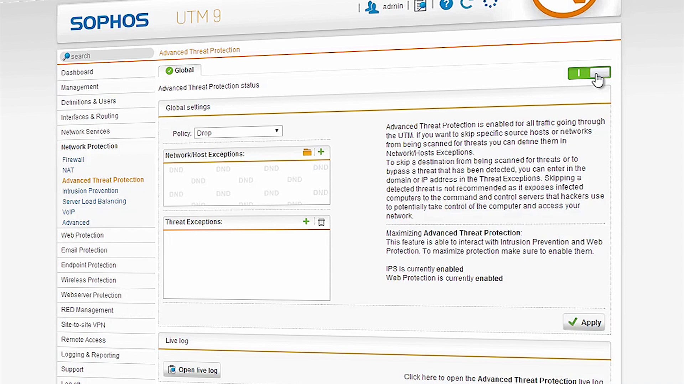This screenshot has width=684, height=384.
Task: Open the Firewall submenu item
Action: pyautogui.click(x=73, y=160)
